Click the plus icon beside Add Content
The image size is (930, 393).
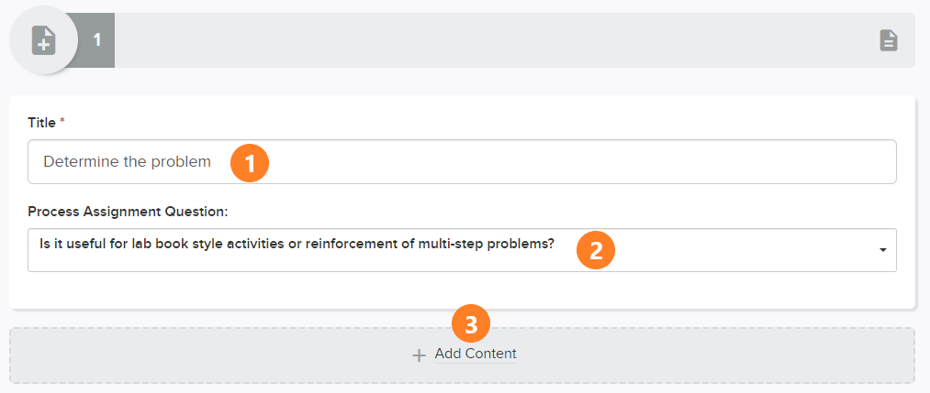[420, 355]
